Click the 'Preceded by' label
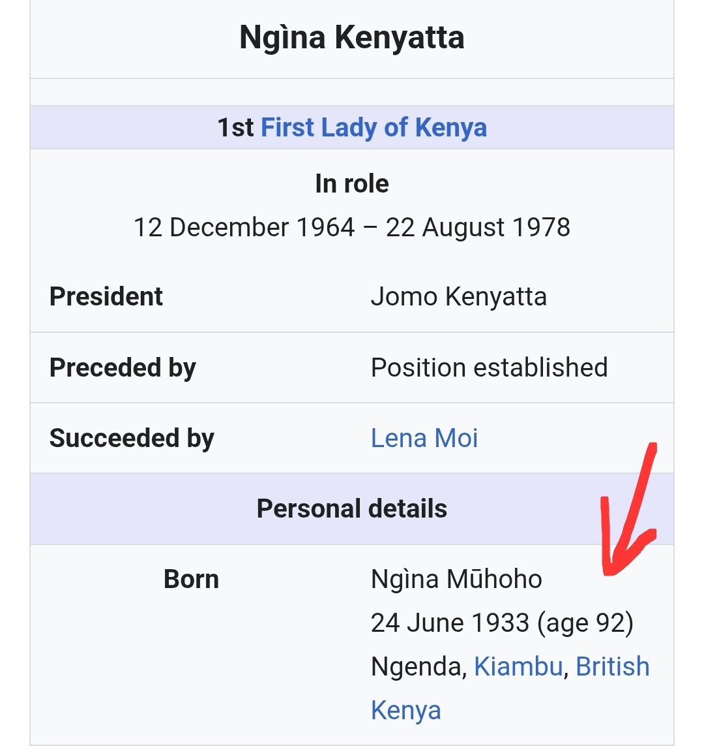 coord(123,367)
